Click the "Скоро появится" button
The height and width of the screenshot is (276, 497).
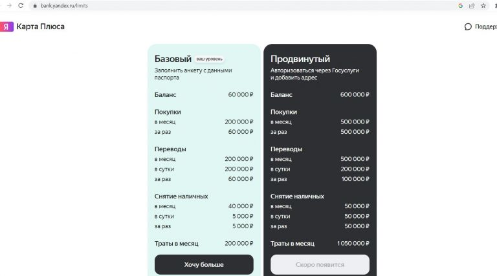point(320,264)
